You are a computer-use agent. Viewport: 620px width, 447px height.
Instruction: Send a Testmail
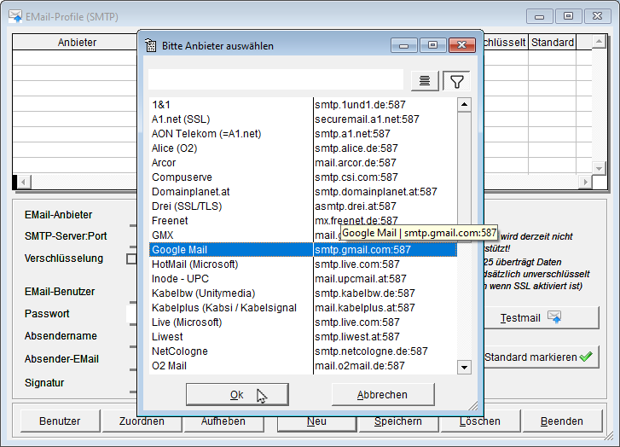[x=541, y=317]
